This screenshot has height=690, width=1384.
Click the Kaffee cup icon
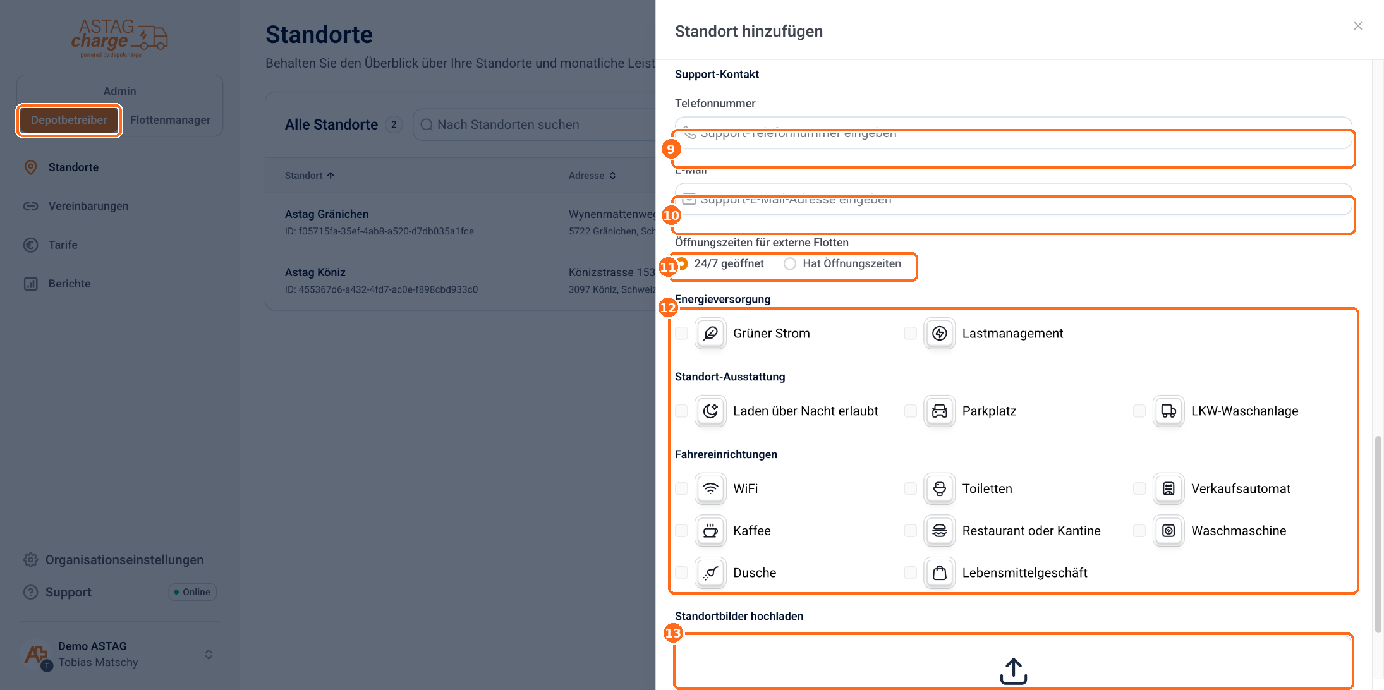pos(710,531)
